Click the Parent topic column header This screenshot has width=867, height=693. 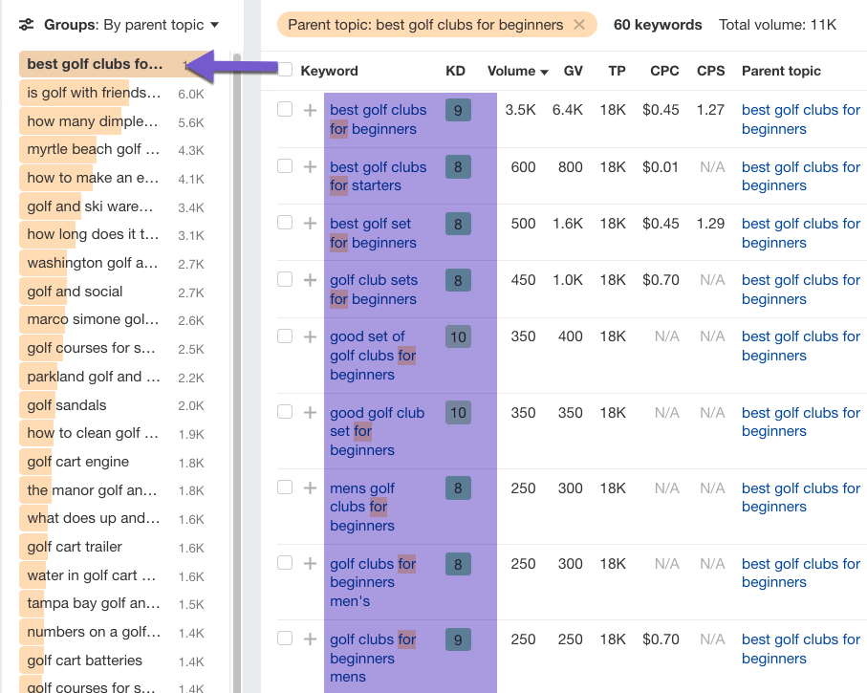[x=781, y=71]
